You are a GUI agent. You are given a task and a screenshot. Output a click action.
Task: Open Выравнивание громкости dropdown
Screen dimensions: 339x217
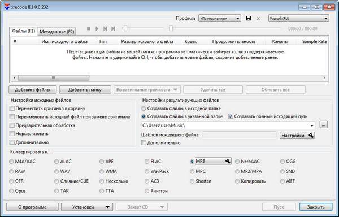(147, 89)
